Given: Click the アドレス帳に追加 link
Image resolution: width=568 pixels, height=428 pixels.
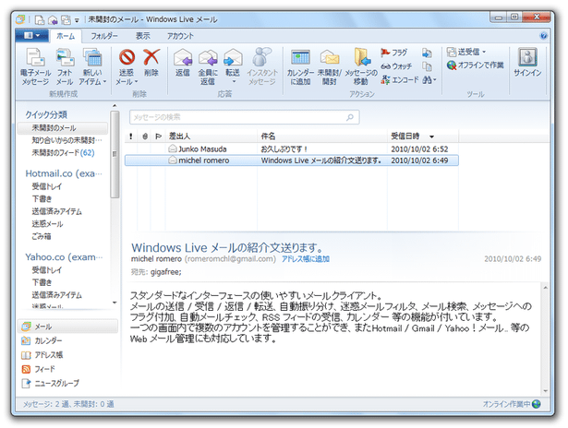Looking at the screenshot, I should pos(306,259).
